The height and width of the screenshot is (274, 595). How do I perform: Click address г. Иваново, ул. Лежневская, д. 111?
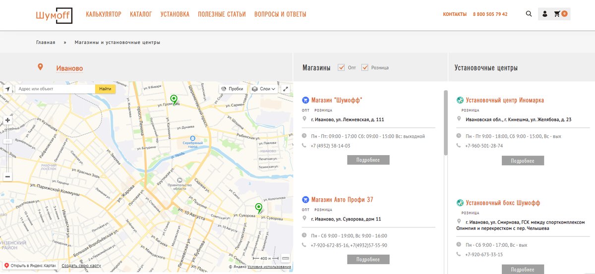[348, 119]
